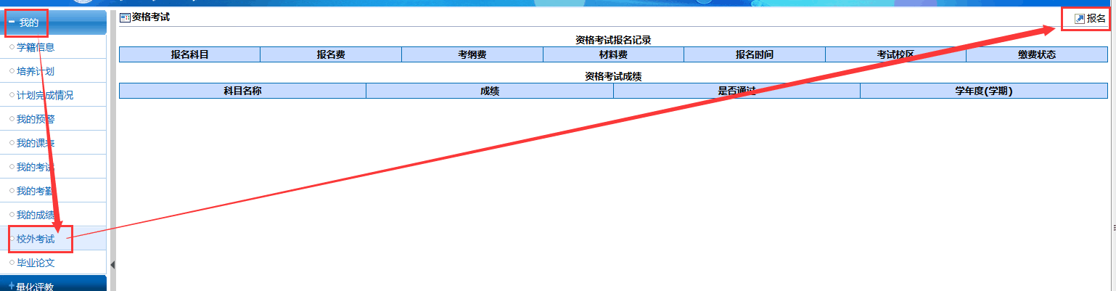Viewport: 1116px width, 291px height.
Task: Click the 资格考试 page title icon
Action: click(125, 17)
